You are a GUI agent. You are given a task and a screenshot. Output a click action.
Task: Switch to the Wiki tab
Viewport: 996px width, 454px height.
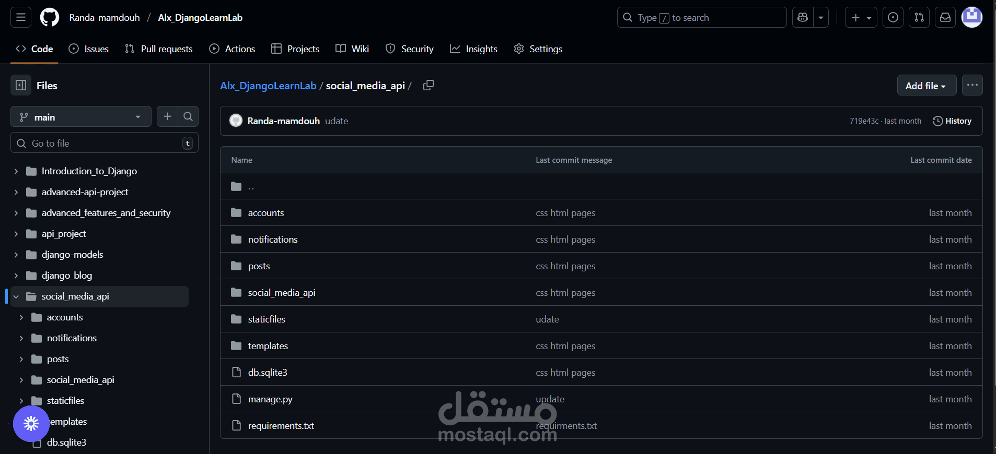pyautogui.click(x=352, y=49)
